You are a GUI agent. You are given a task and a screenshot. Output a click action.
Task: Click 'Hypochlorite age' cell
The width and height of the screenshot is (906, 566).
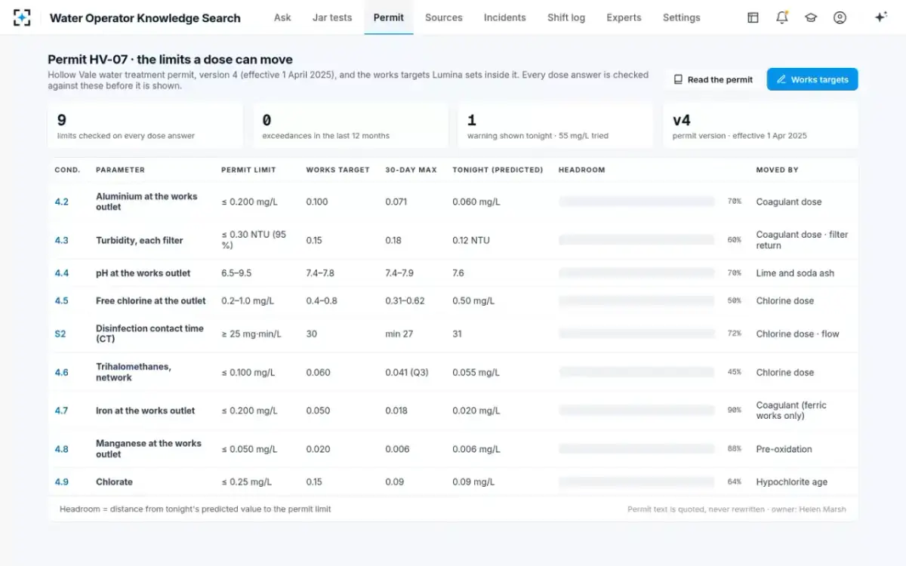pyautogui.click(x=792, y=481)
